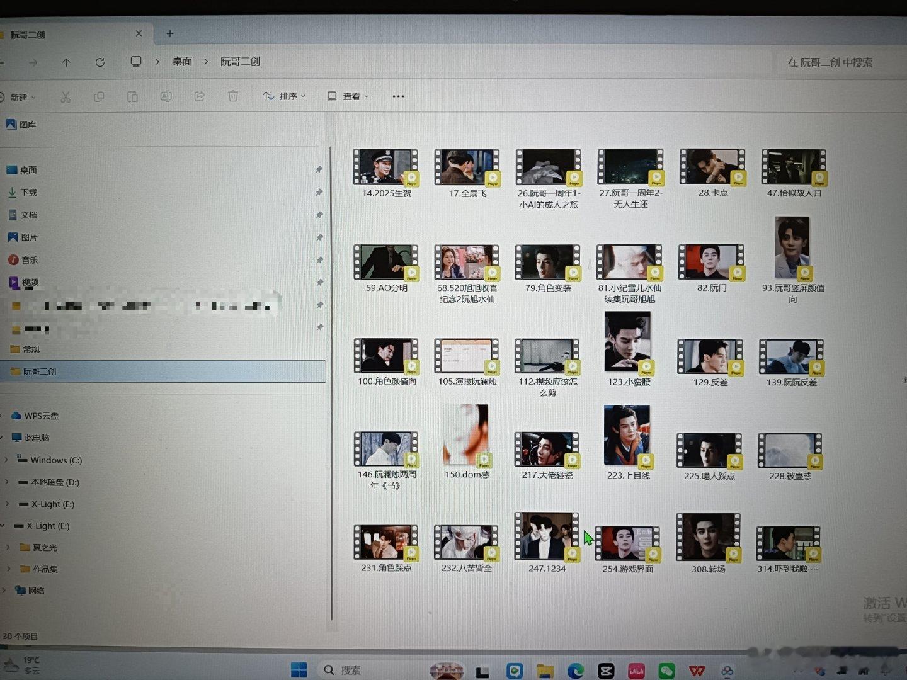This screenshot has width=907, height=680.
Task: Expand the 作品集 folder node
Action: tap(8, 569)
